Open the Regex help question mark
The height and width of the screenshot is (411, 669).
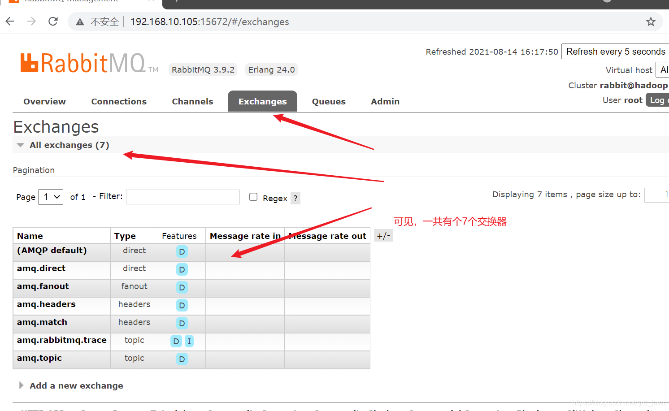pyautogui.click(x=295, y=198)
